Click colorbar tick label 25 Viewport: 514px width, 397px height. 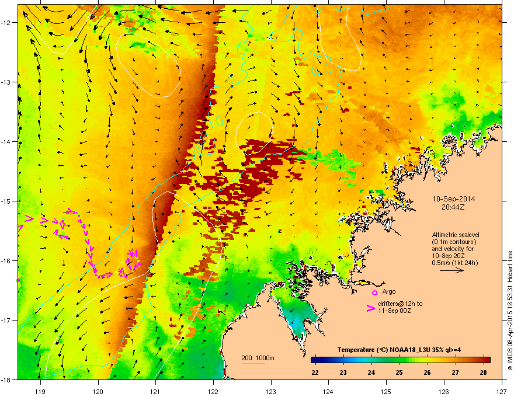(399, 372)
